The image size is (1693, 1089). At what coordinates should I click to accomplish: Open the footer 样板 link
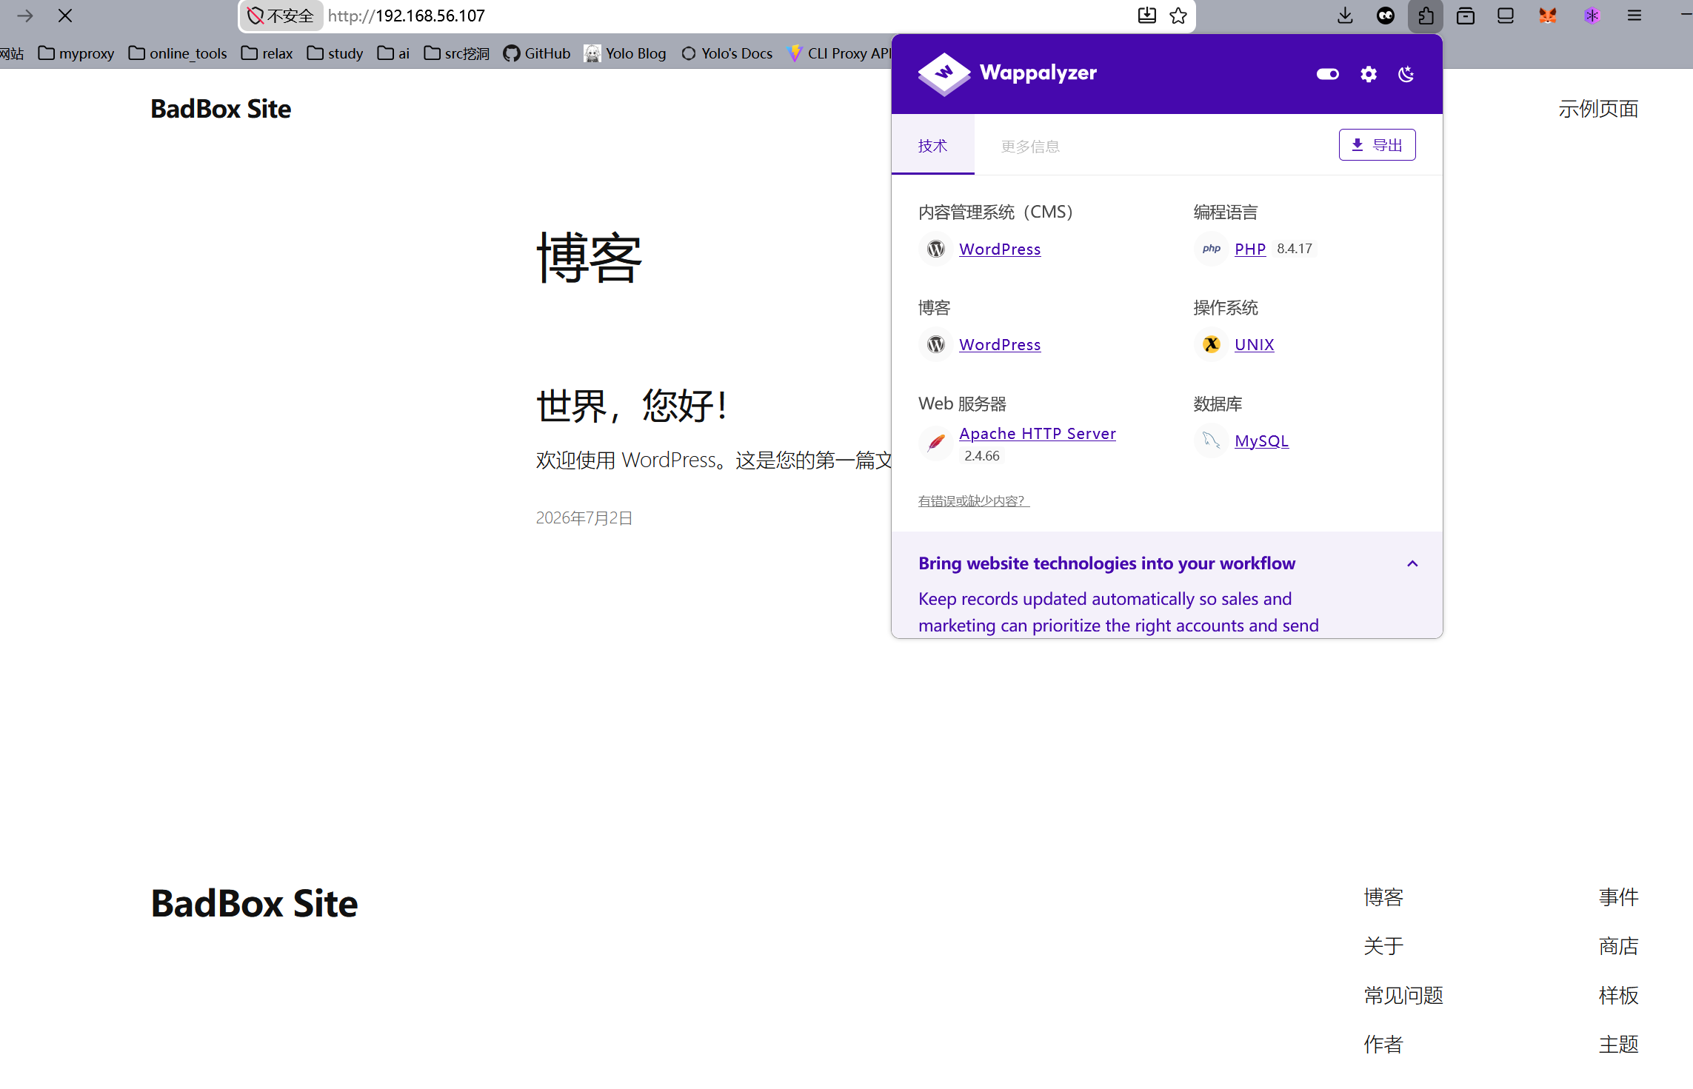(1618, 996)
